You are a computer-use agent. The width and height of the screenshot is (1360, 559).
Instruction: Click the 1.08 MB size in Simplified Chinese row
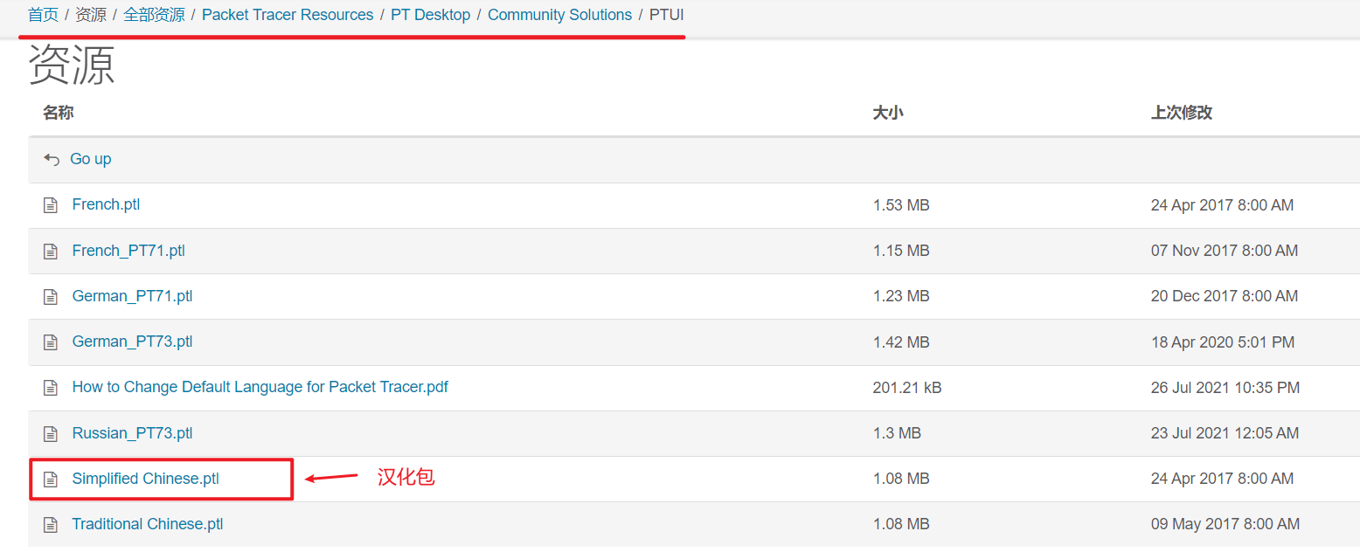tap(901, 479)
